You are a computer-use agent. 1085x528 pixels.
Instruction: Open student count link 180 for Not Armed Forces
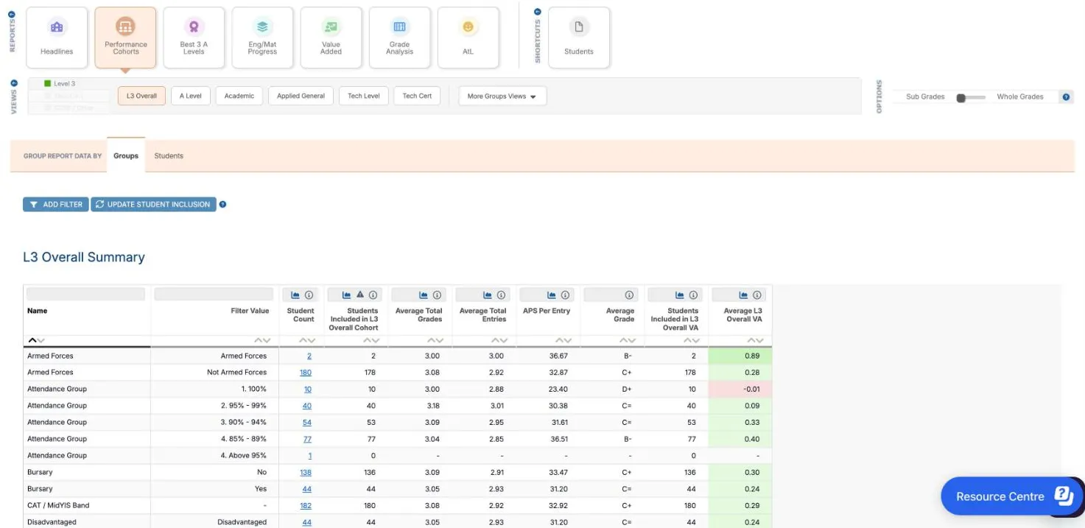coord(306,373)
